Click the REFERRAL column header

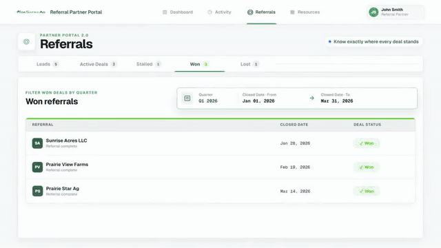coord(43,125)
